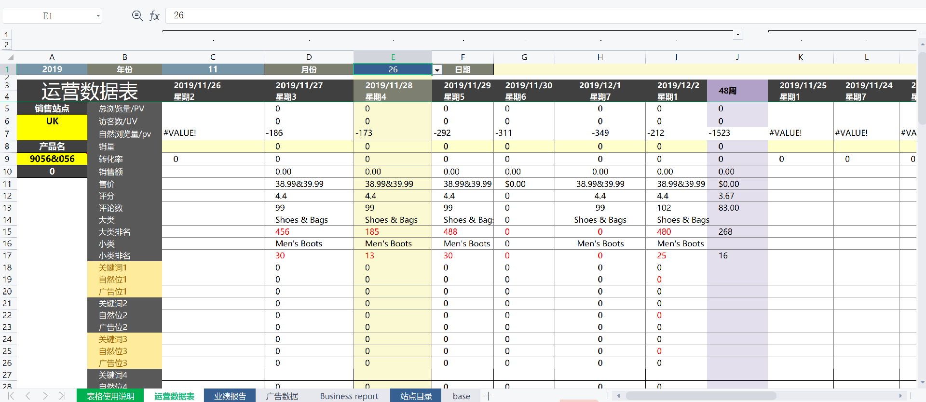The image size is (926, 402).
Task: Select row 17 header
Action: click(7, 255)
